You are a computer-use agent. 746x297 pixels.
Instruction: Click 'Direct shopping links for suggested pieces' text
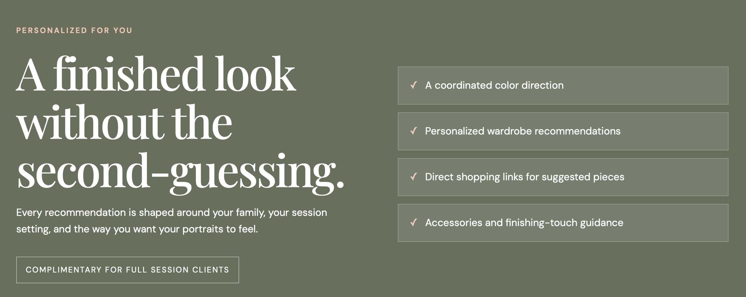[x=525, y=177]
